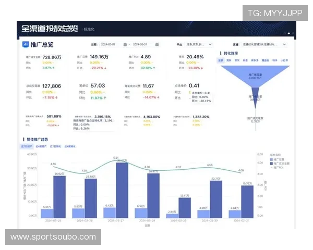Select the 拼多多 conversion tab
The image size is (313, 250).
tap(255, 60)
